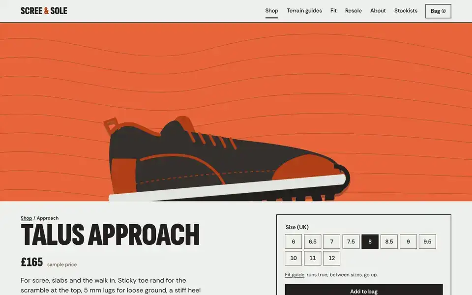The image size is (472, 295).
Task: Click the 'sample price' label
Action: (62, 265)
